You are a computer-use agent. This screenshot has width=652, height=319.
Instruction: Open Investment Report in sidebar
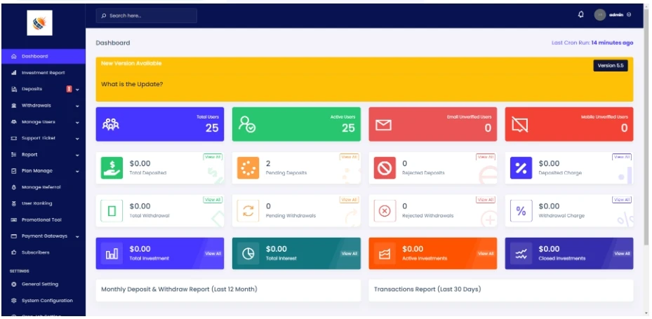(x=43, y=73)
